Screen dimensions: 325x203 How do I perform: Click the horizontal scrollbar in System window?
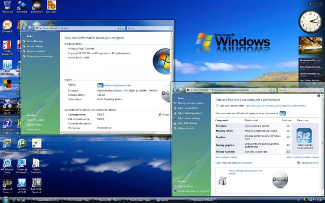(x=109, y=132)
